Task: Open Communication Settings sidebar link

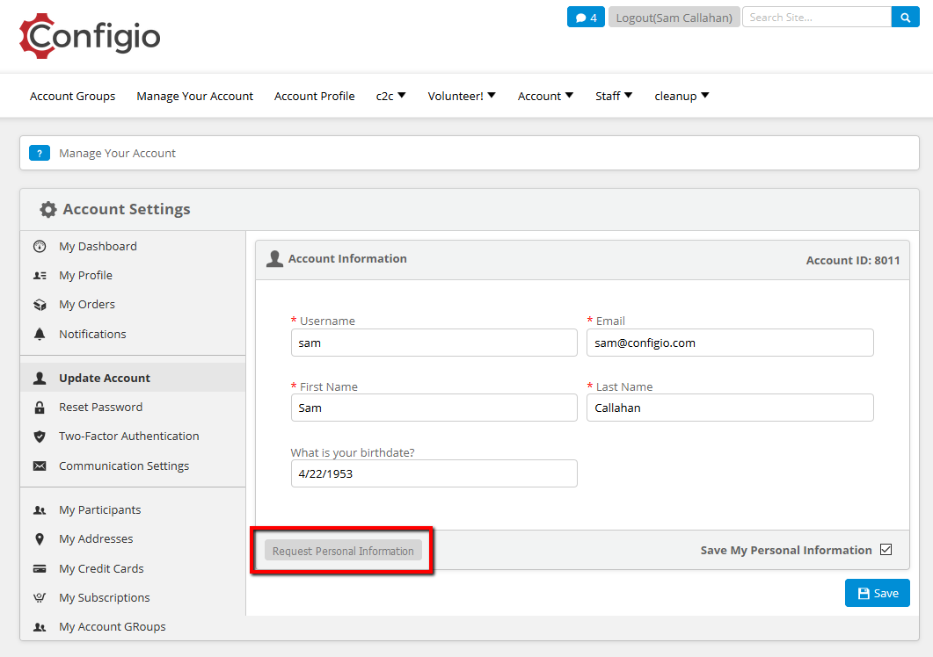Action: click(124, 466)
